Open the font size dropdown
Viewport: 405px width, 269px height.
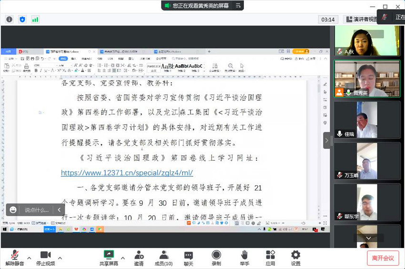(x=65, y=66)
